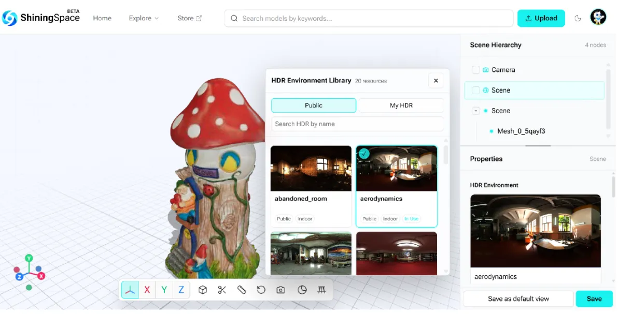Click the 'abandoned_room' card title
Screen dimensions: 618x314
click(301, 199)
